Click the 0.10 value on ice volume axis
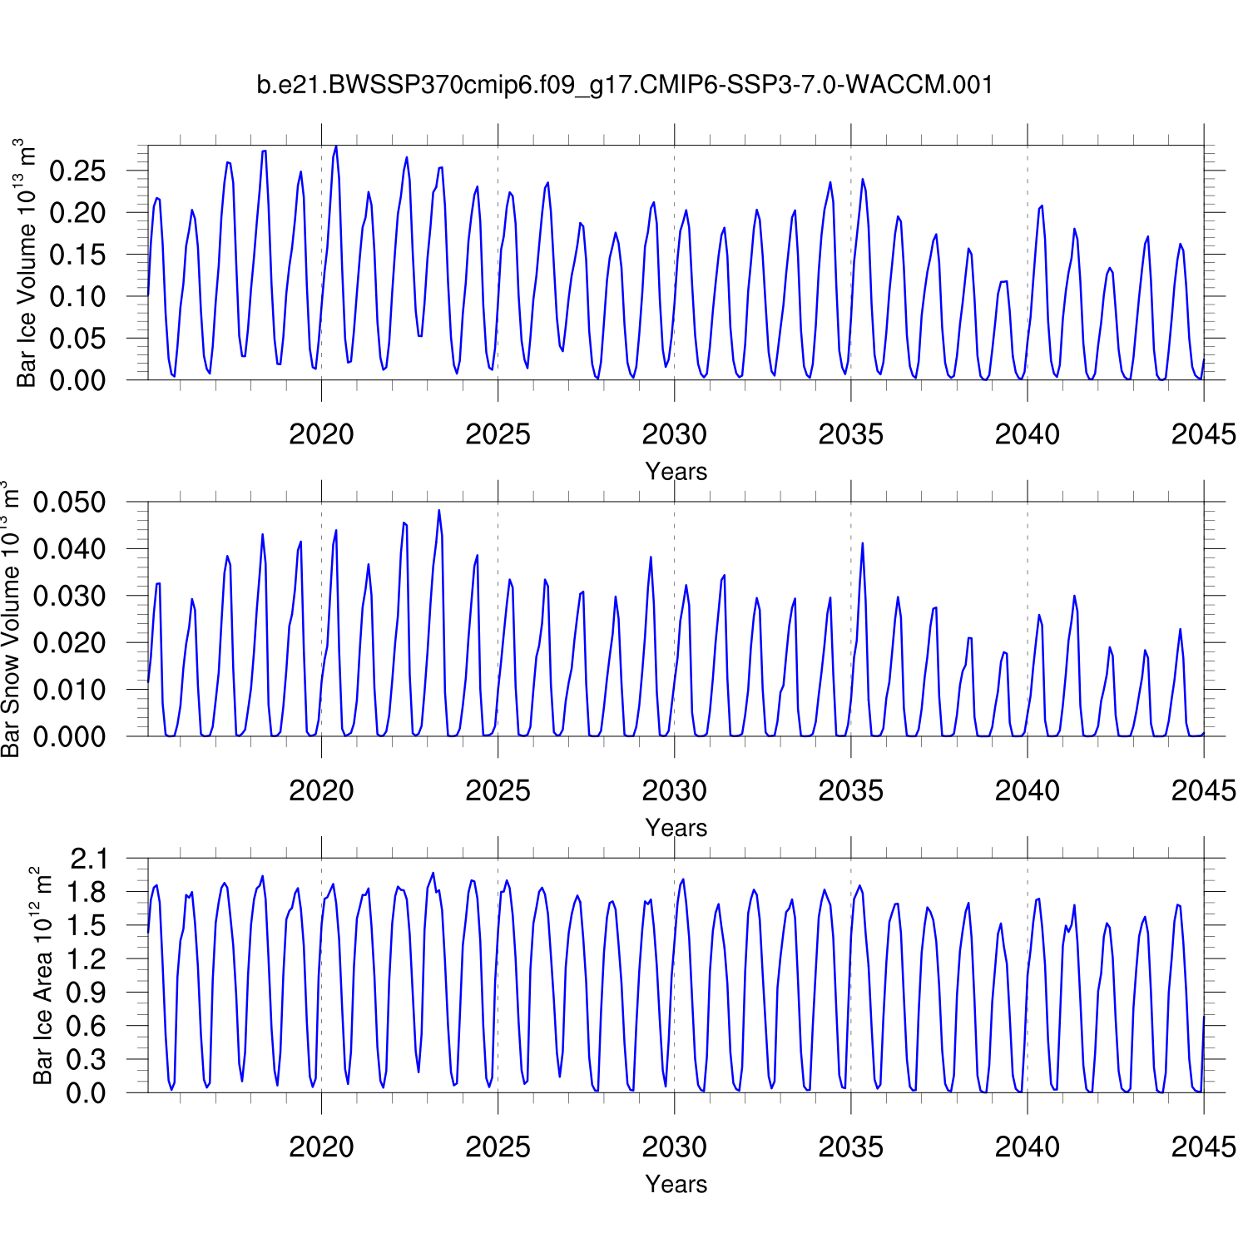1248x1248 pixels. tap(78, 296)
